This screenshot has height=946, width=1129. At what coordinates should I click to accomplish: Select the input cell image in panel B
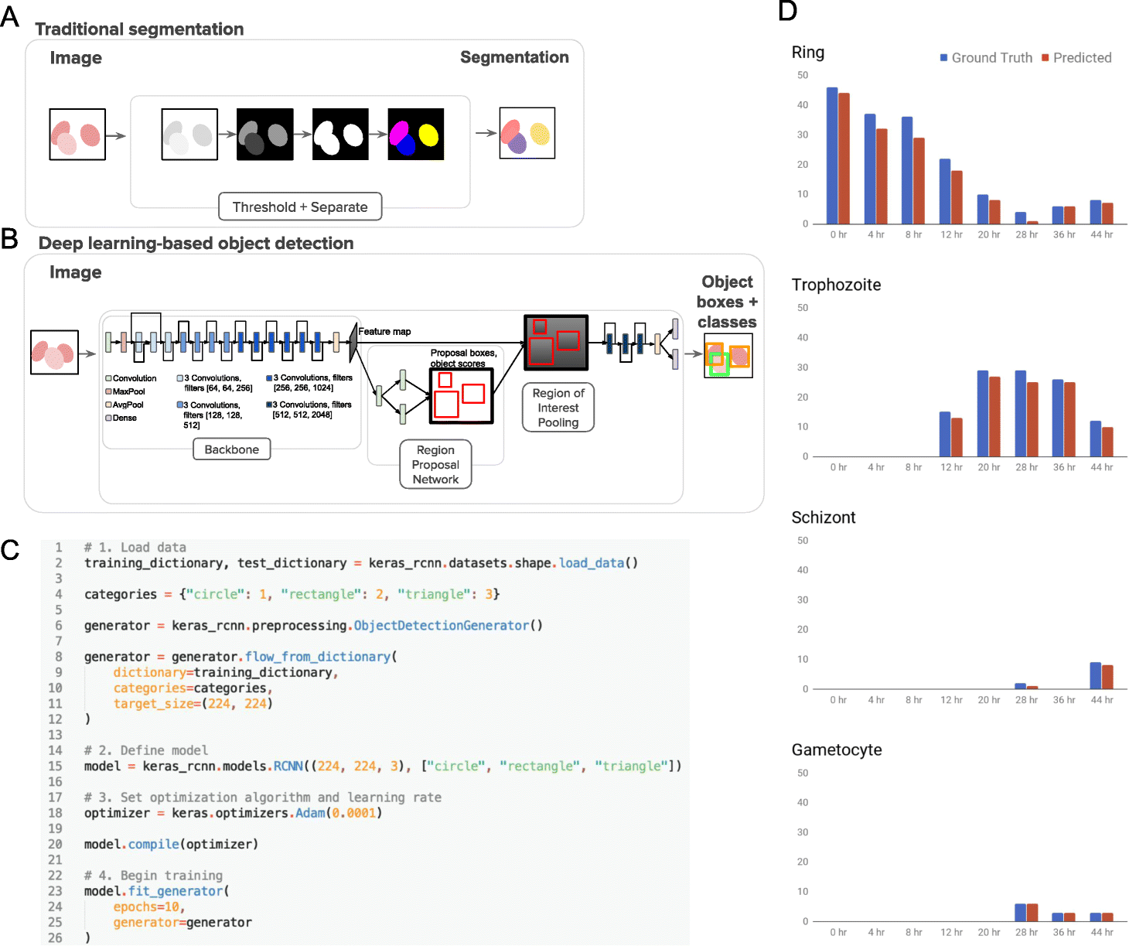(x=54, y=353)
